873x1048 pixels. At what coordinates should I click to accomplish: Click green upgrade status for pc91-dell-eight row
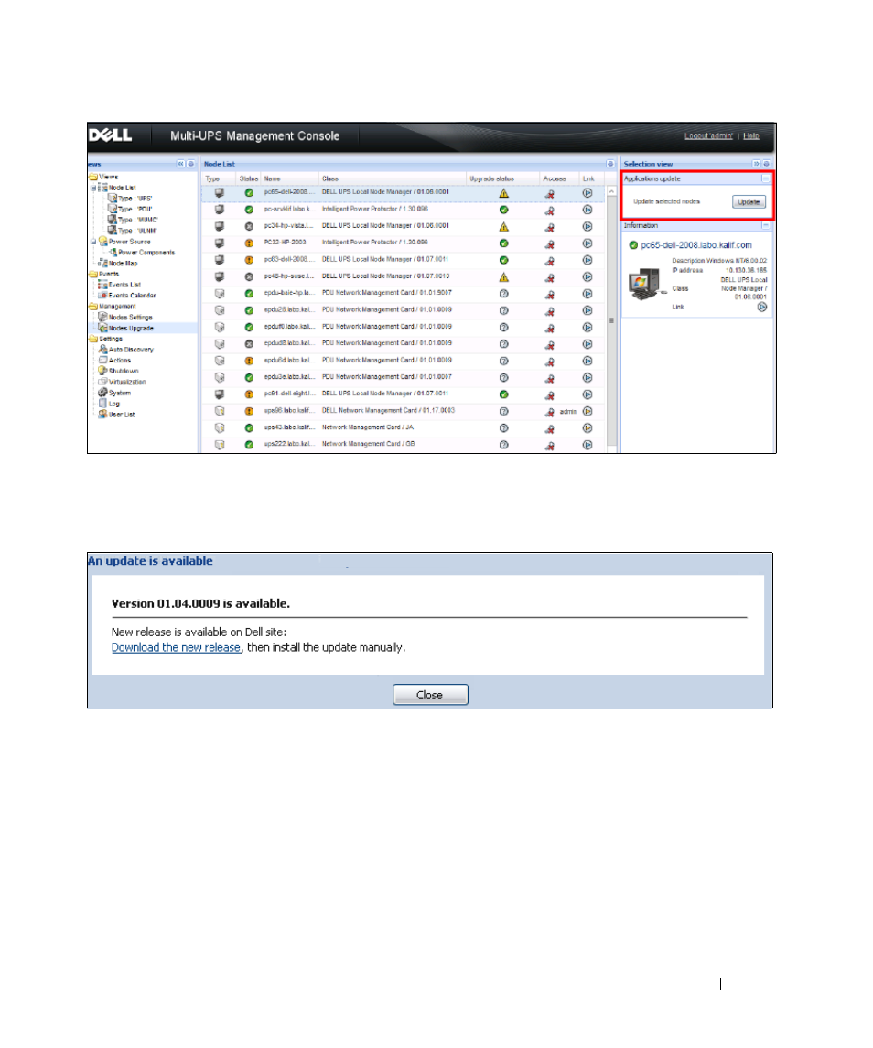click(504, 394)
